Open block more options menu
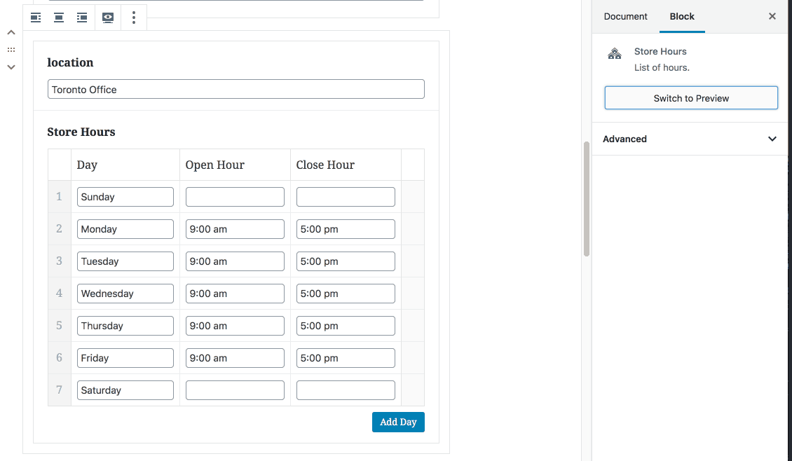Image resolution: width=792 pixels, height=461 pixels. [134, 18]
